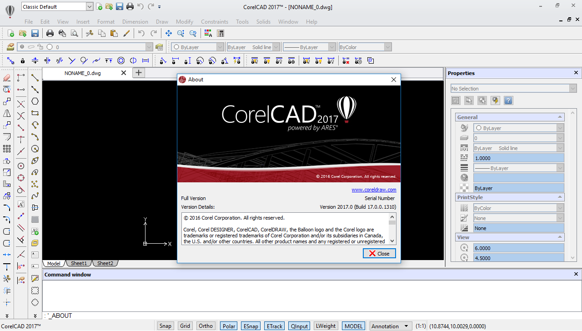Toggle Snap in the status bar
The width and height of the screenshot is (582, 331).
point(166,326)
